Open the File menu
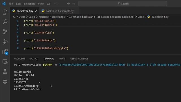The height and width of the screenshot is (102, 181). [11, 4]
